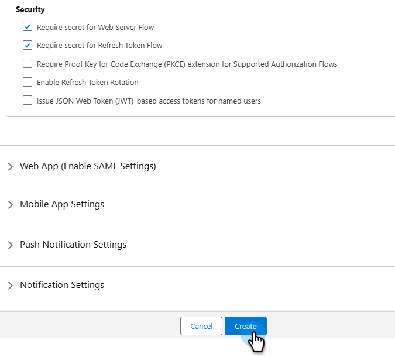Uncheck Require secret for Refresh Token Flow
The image size is (395, 357).
(28, 45)
